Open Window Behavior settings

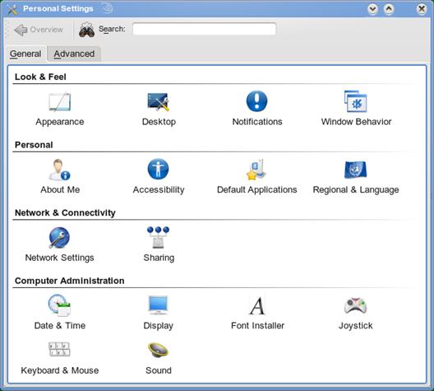(356, 101)
